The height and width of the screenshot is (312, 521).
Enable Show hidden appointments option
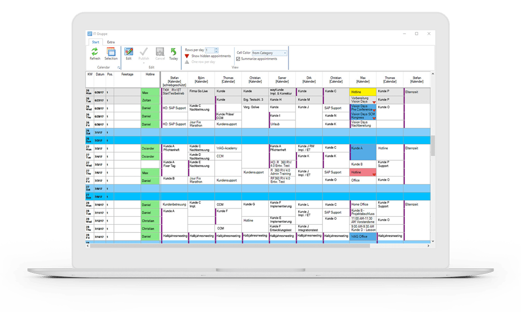click(x=211, y=55)
